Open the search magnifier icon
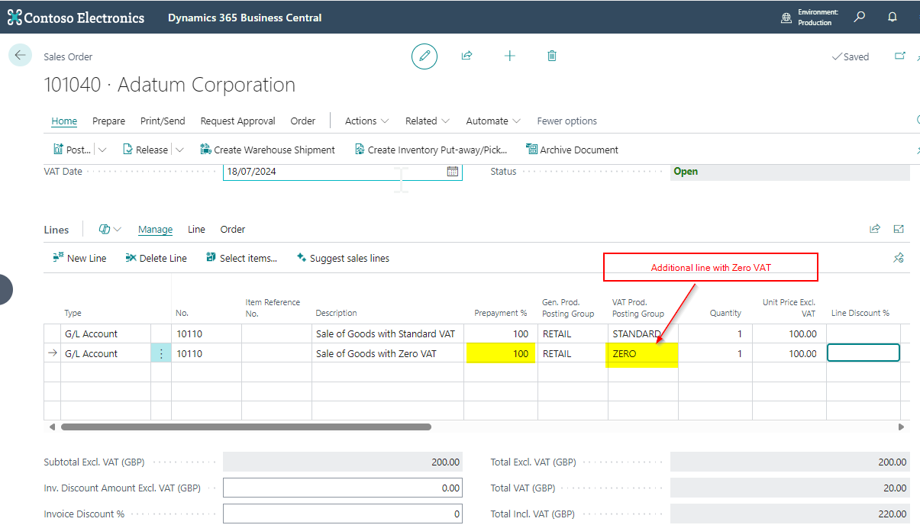This screenshot has width=920, height=525. pos(860,18)
